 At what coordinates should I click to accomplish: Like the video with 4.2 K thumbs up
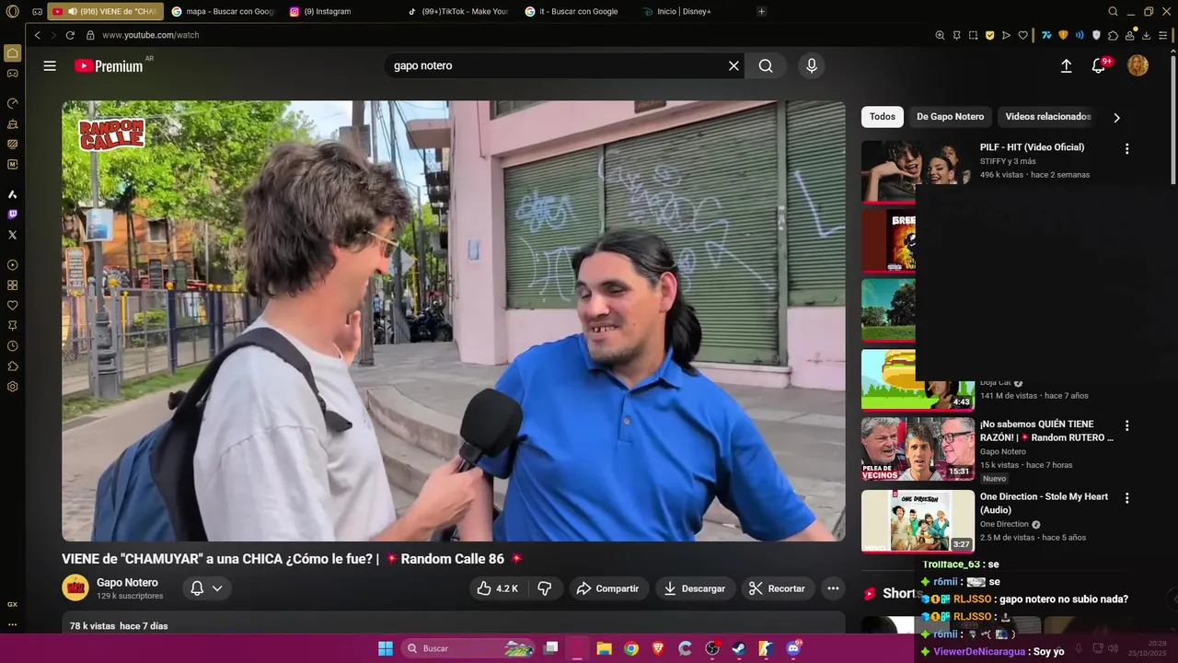[497, 588]
